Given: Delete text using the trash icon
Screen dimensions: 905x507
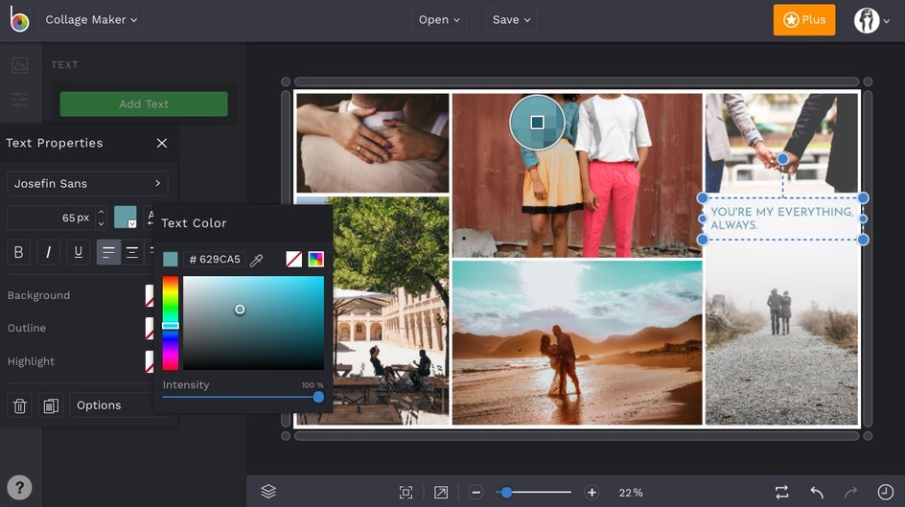Looking at the screenshot, I should point(19,405).
